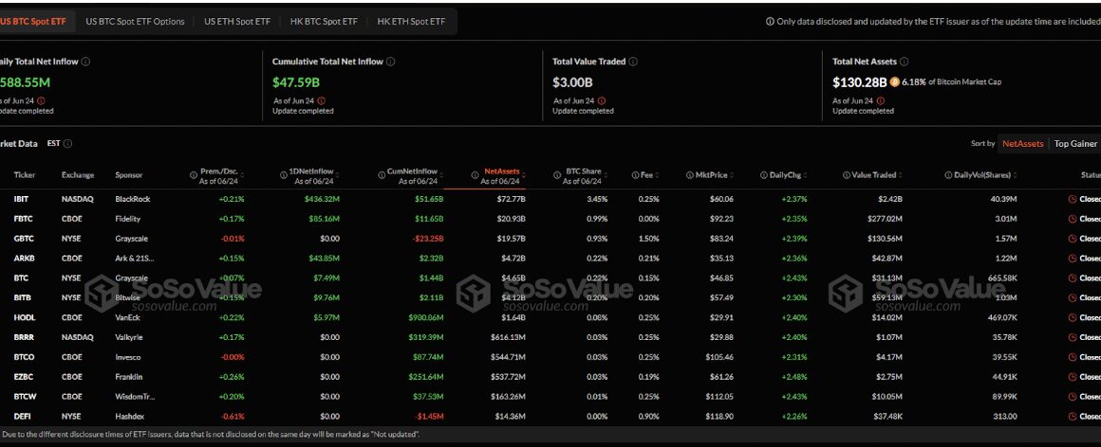The height and width of the screenshot is (447, 1101).
Task: Click the +2.48% daily change value
Action: coord(794,376)
